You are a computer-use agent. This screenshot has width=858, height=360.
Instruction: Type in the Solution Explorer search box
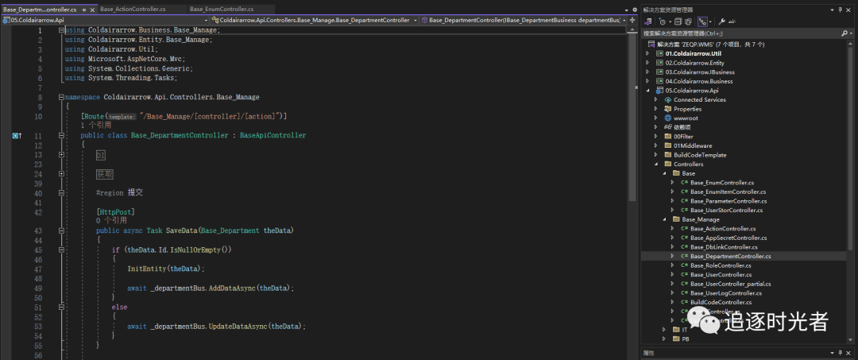click(x=740, y=33)
